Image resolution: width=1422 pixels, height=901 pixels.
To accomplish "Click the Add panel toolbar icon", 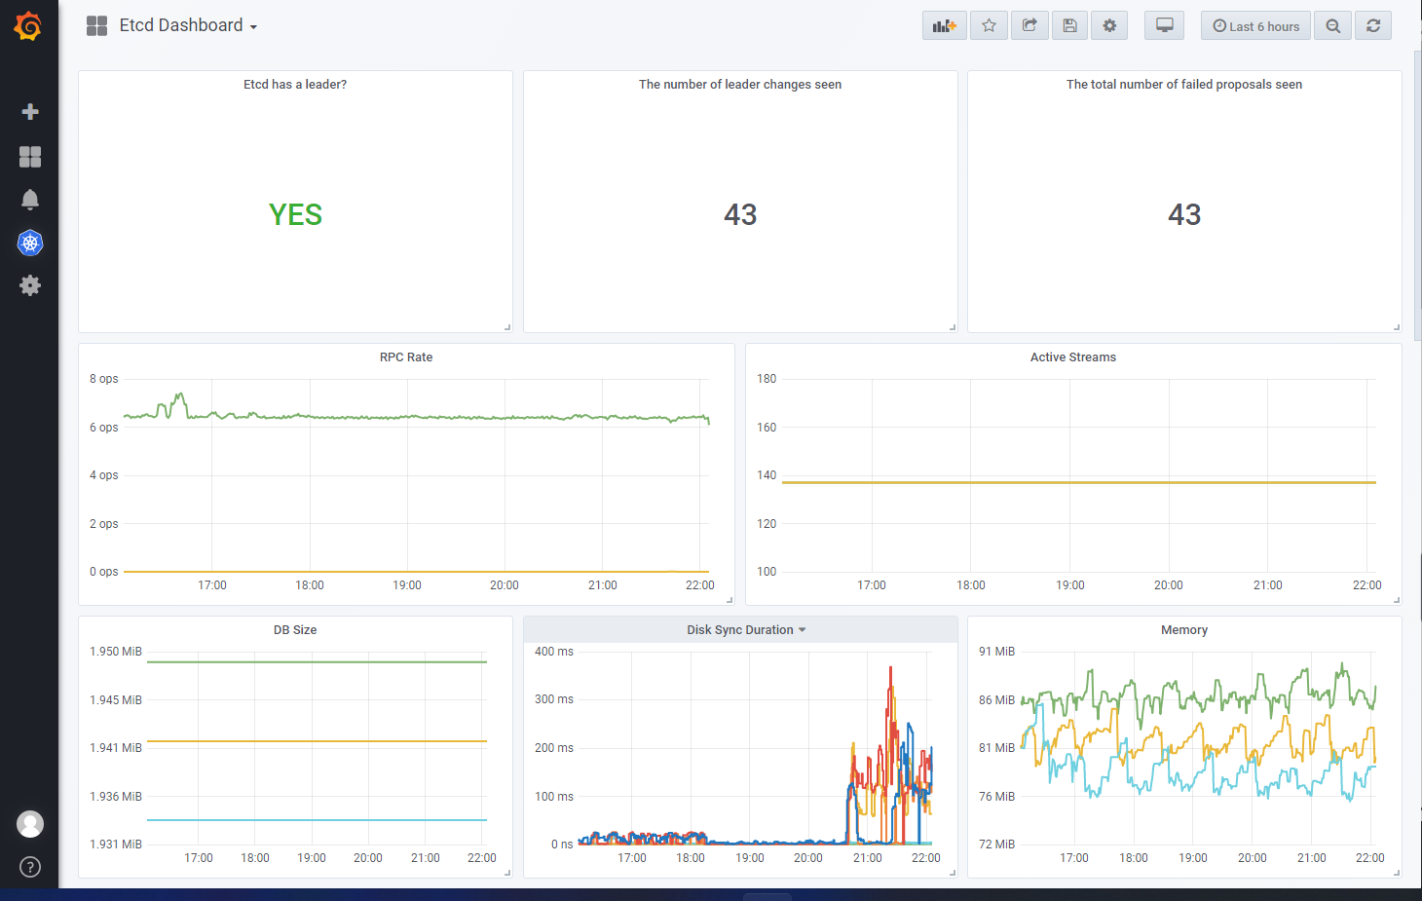I will 945,26.
